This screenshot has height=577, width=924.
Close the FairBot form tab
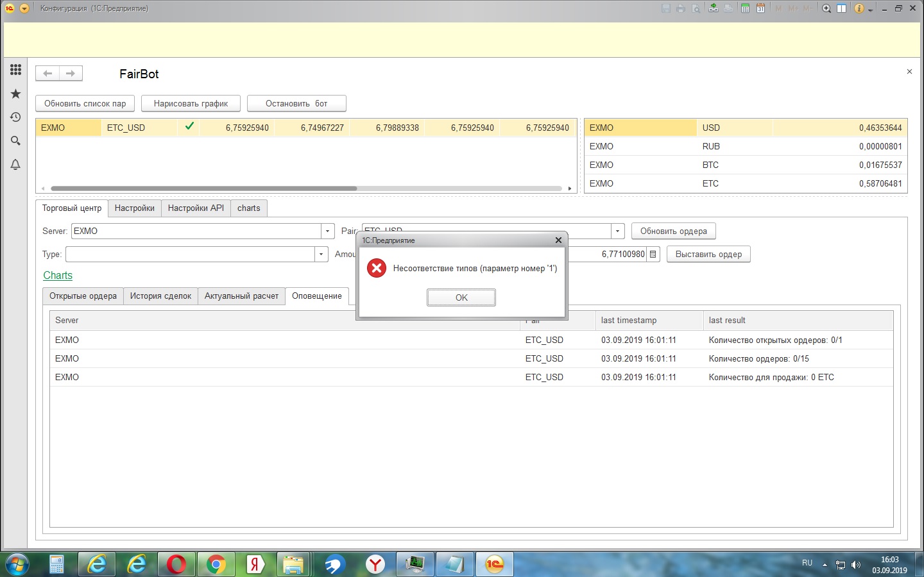(909, 72)
